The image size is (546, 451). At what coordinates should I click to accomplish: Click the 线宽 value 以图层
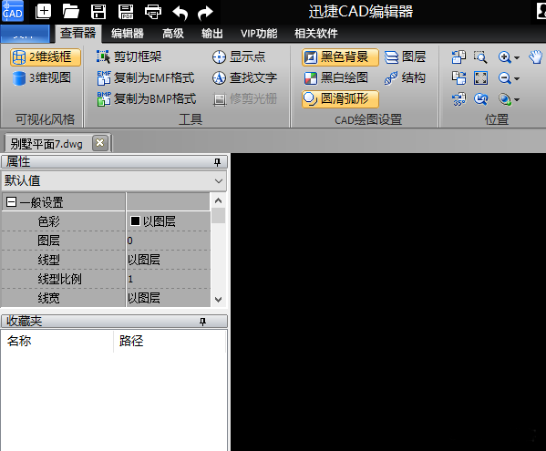click(169, 298)
